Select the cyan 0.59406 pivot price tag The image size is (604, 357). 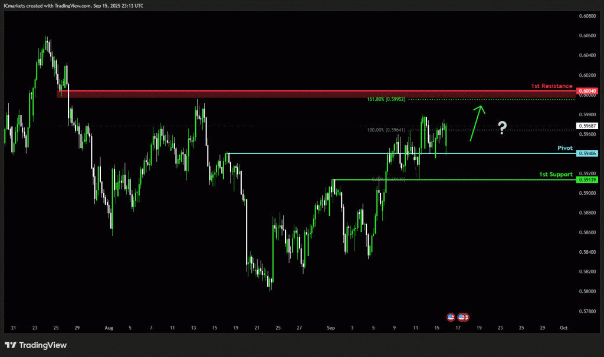coord(587,153)
